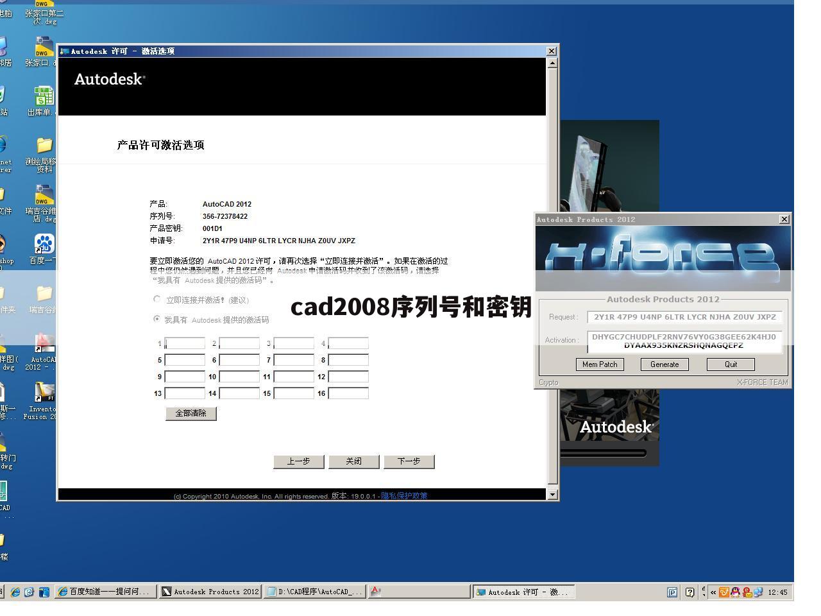Click activation code field 14

click(239, 393)
